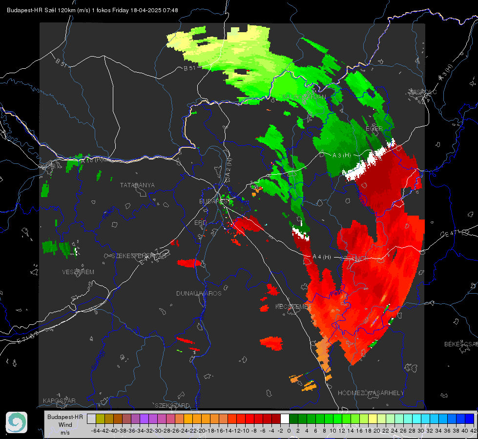Click the teal swirl weather service logo
The width and height of the screenshot is (478, 439).
coord(17,422)
